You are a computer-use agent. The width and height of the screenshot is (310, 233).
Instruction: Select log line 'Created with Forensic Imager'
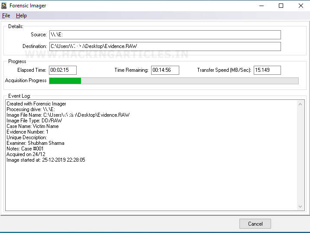pos(36,104)
